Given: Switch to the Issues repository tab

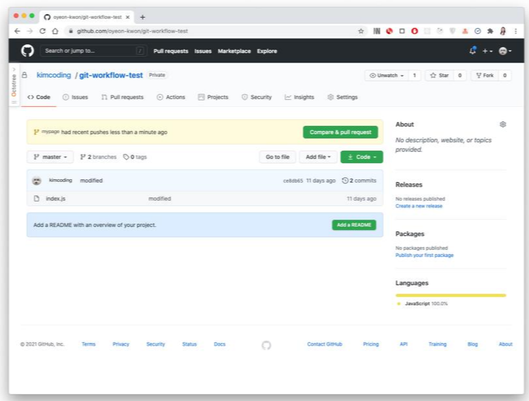Looking at the screenshot, I should coord(75,97).
